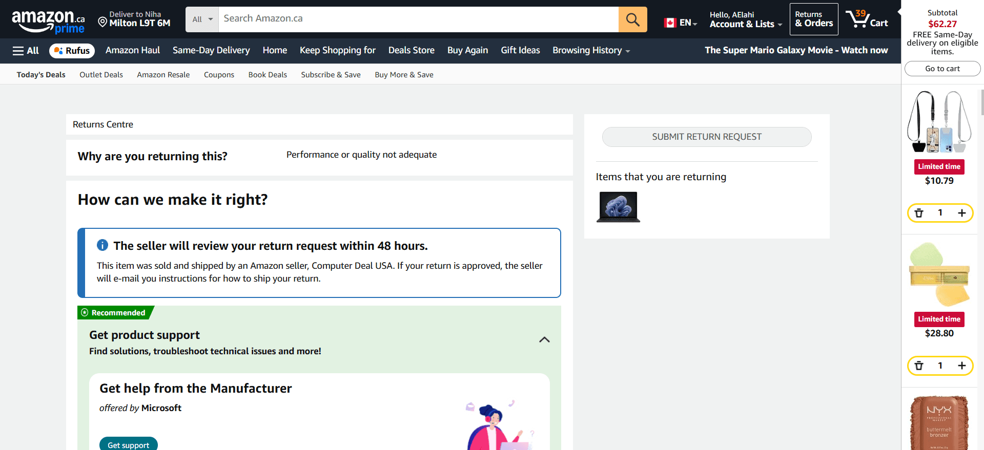Open the All hamburger menu

click(x=26, y=51)
